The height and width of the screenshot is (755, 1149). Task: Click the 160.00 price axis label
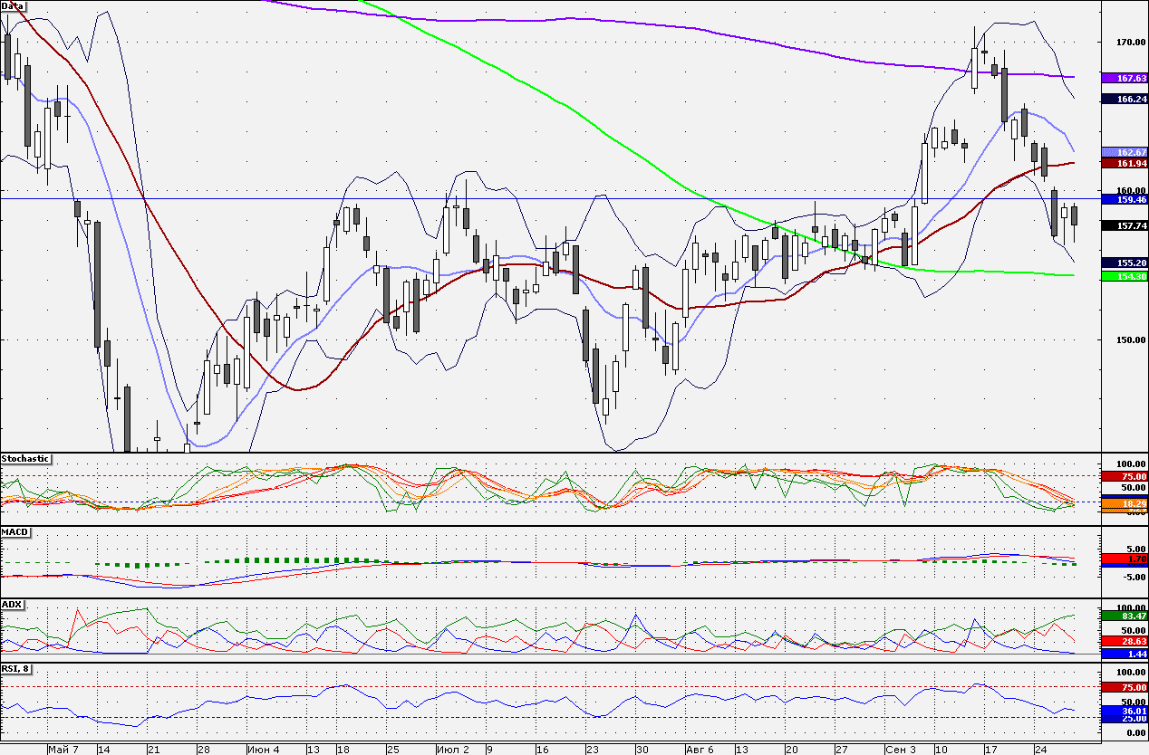pyautogui.click(x=1131, y=191)
